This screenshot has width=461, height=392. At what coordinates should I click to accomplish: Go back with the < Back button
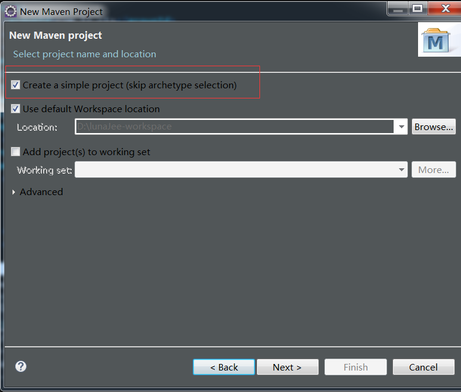click(224, 367)
